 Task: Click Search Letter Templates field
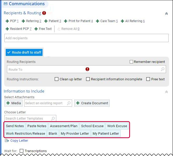tap(30, 118)
